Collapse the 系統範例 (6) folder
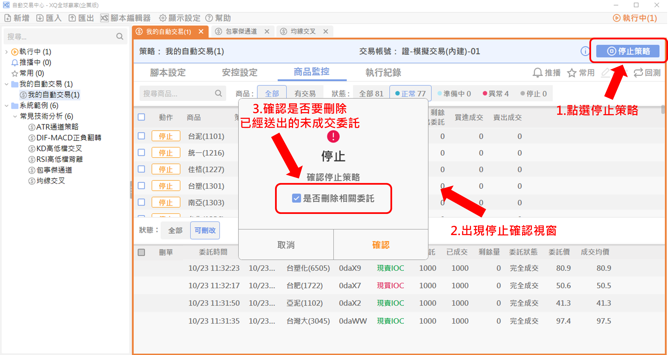Image resolution: width=668 pixels, height=355 pixels. click(x=6, y=106)
